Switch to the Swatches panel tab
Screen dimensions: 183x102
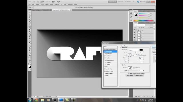141,11
